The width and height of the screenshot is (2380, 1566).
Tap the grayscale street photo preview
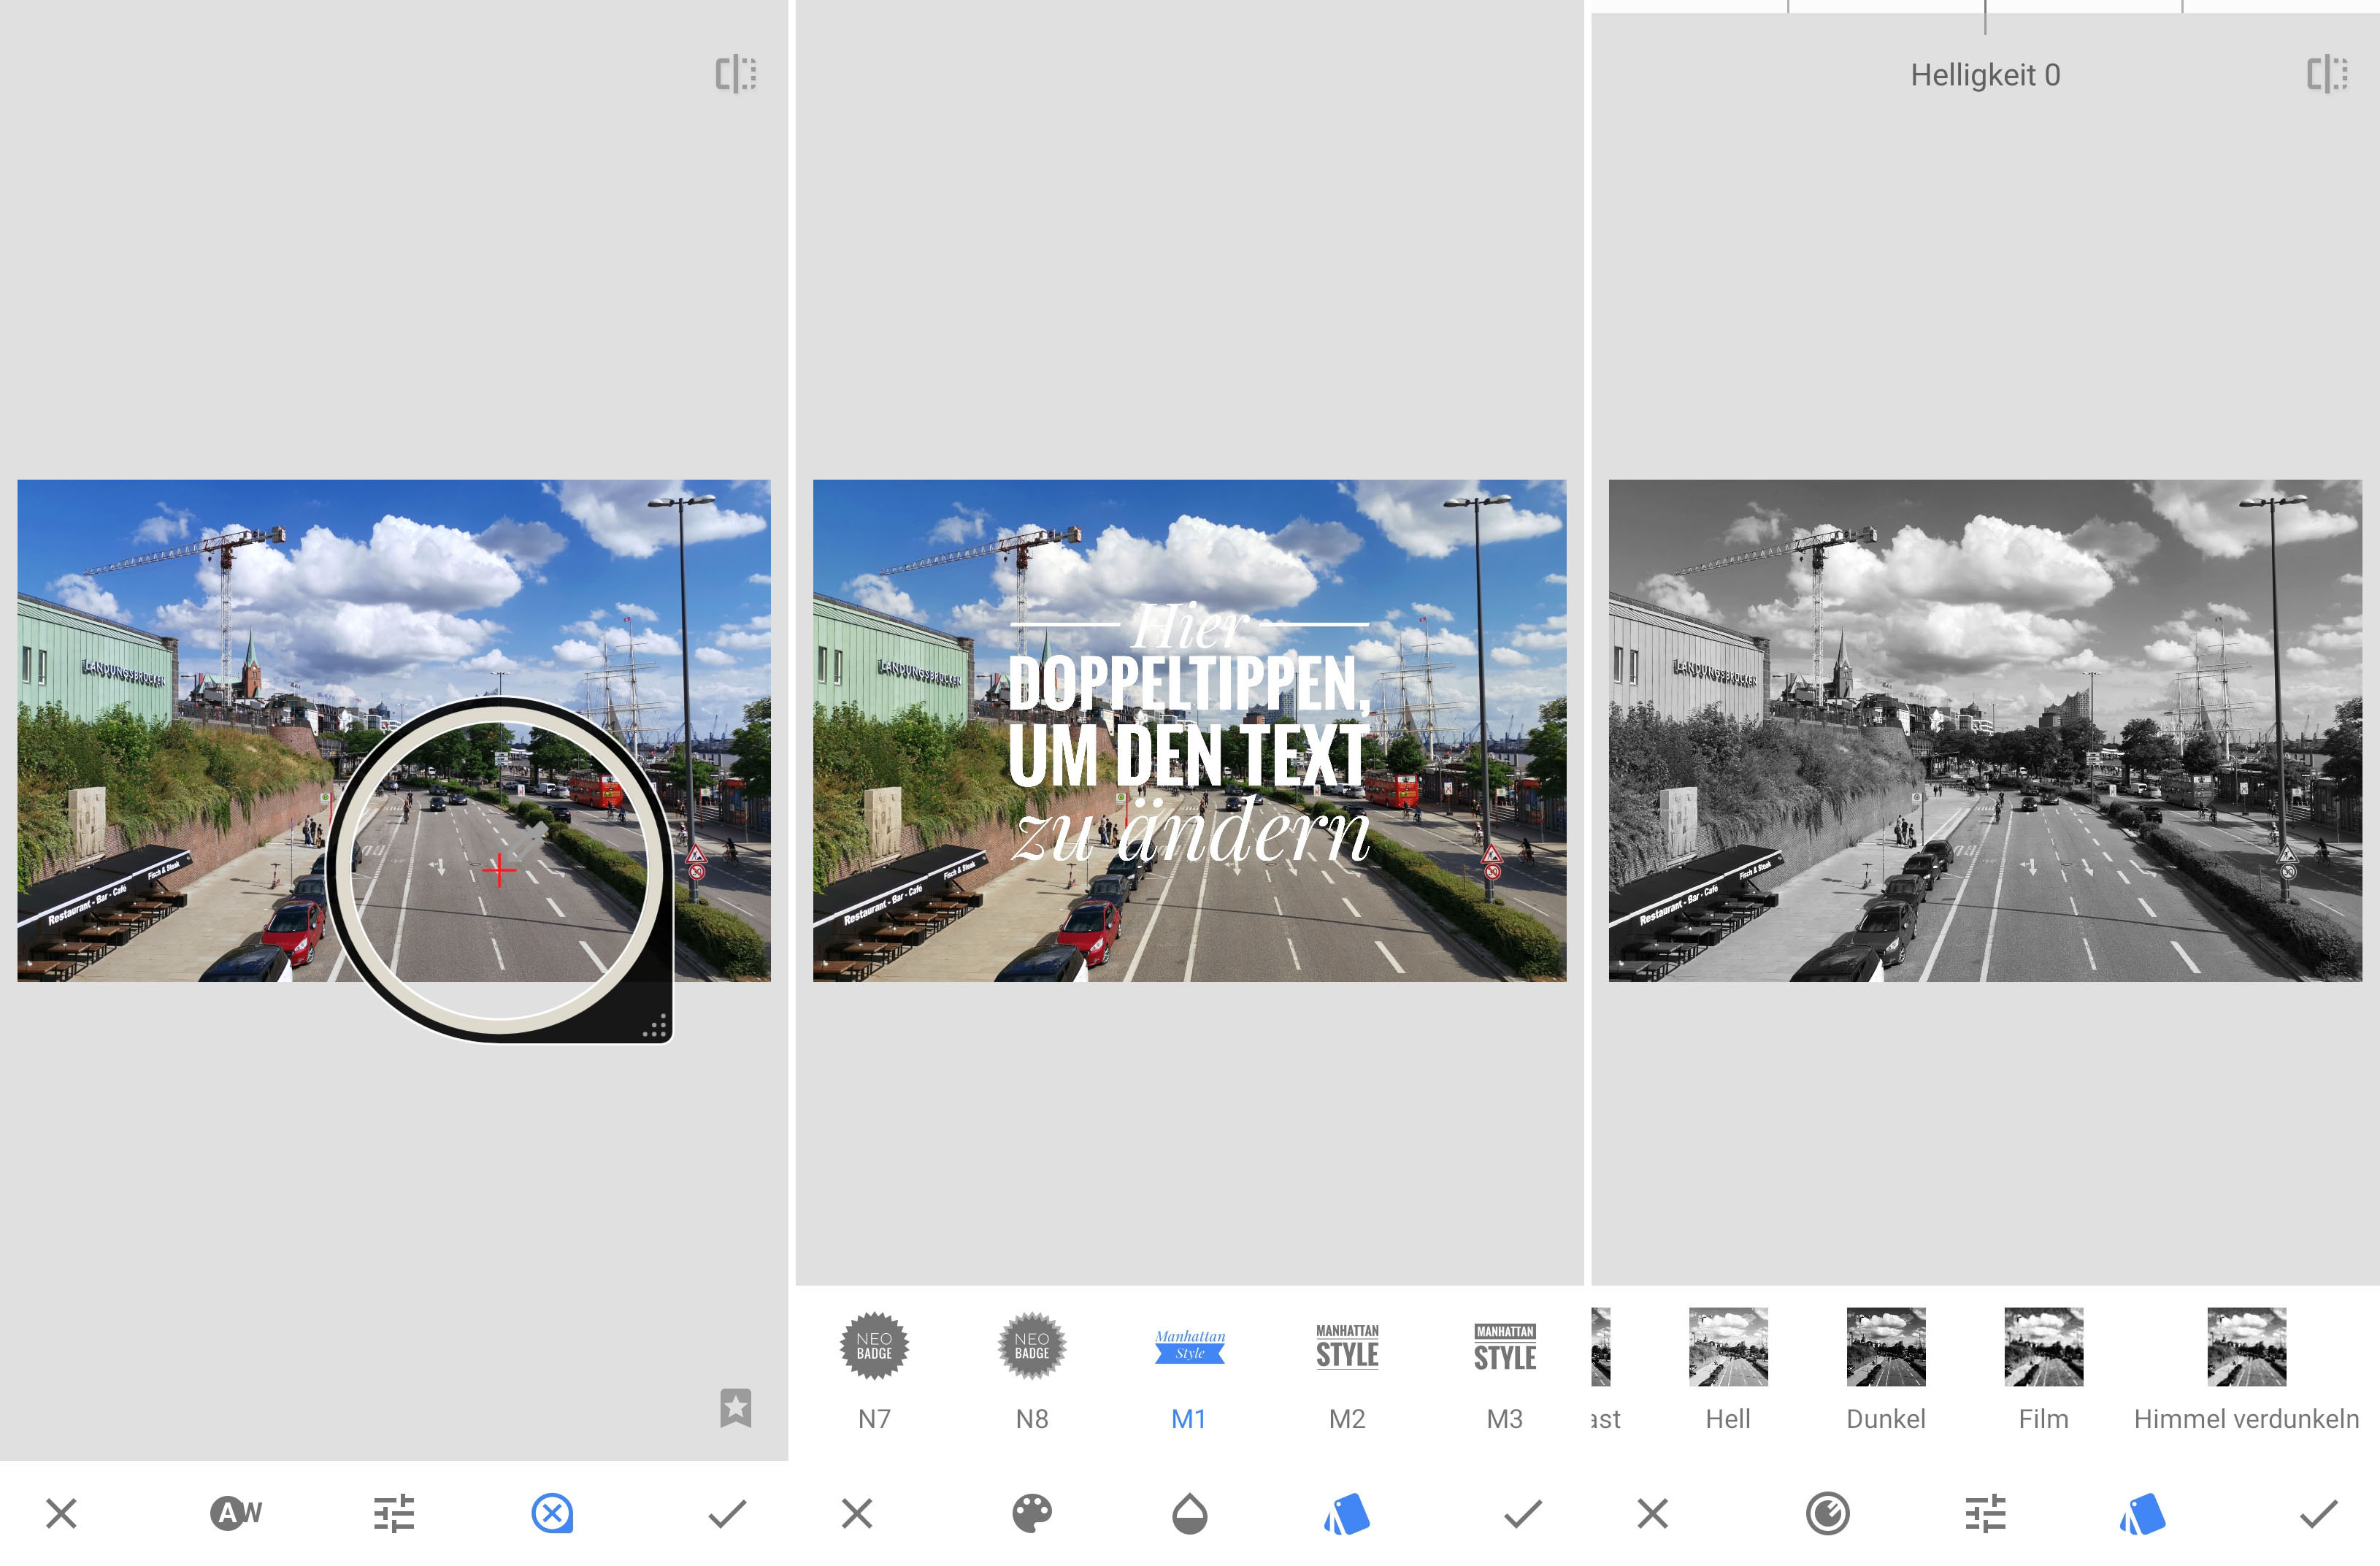click(x=1985, y=730)
